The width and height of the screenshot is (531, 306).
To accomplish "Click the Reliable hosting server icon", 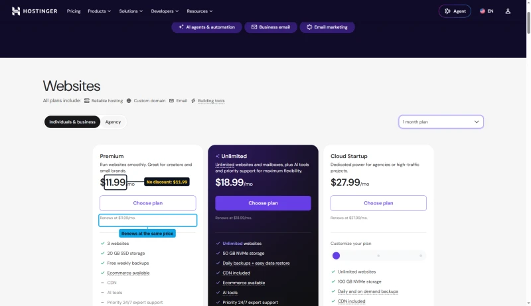I will coord(87,101).
